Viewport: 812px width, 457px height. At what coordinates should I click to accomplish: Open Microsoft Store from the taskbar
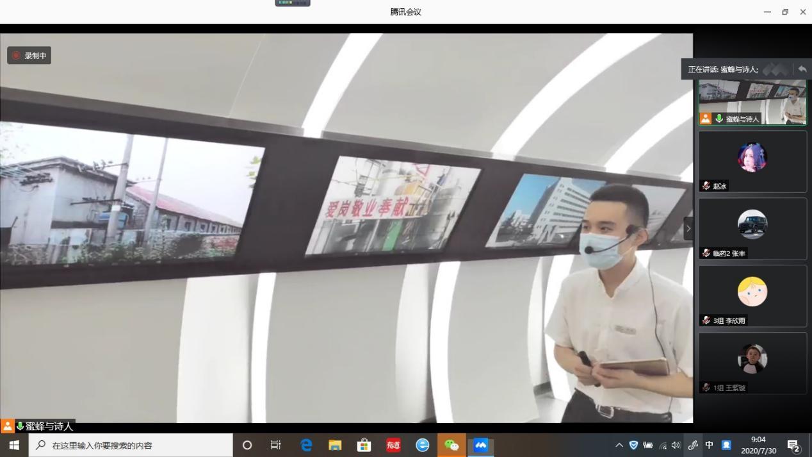tap(364, 445)
